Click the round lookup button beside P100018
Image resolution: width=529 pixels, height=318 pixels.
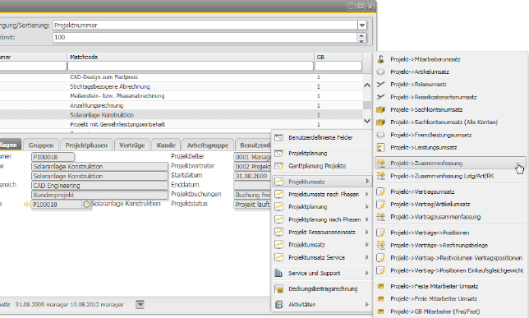pos(86,205)
